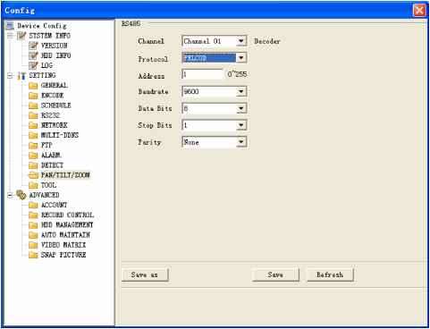Select the AUTO MAINTAIN tree label

[x=65, y=235]
